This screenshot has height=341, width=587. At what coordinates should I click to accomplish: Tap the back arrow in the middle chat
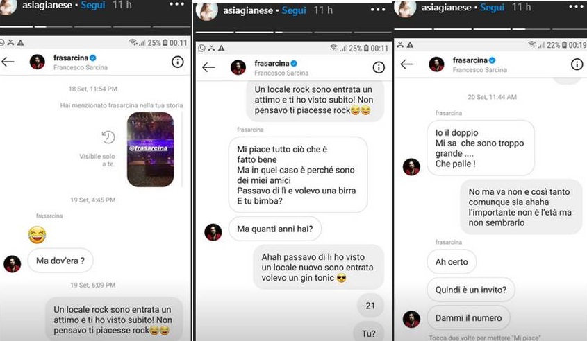pos(208,67)
